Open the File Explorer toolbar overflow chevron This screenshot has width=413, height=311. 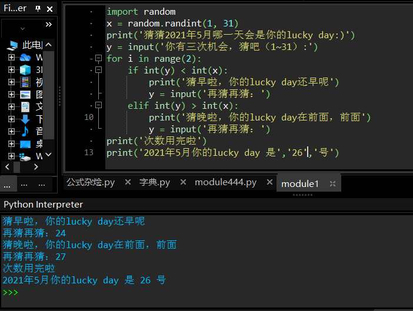(48, 25)
